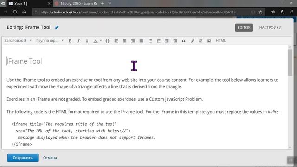Align text left
297x167 pixels.
tap(116, 41)
